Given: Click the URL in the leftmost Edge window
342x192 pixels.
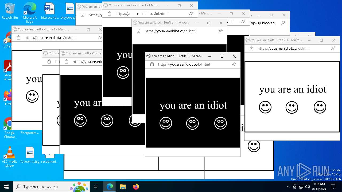Looking at the screenshot, I should coord(50,38).
